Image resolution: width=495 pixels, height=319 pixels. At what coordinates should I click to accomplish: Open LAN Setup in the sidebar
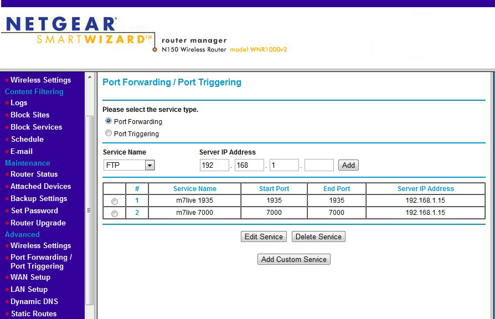[29, 289]
